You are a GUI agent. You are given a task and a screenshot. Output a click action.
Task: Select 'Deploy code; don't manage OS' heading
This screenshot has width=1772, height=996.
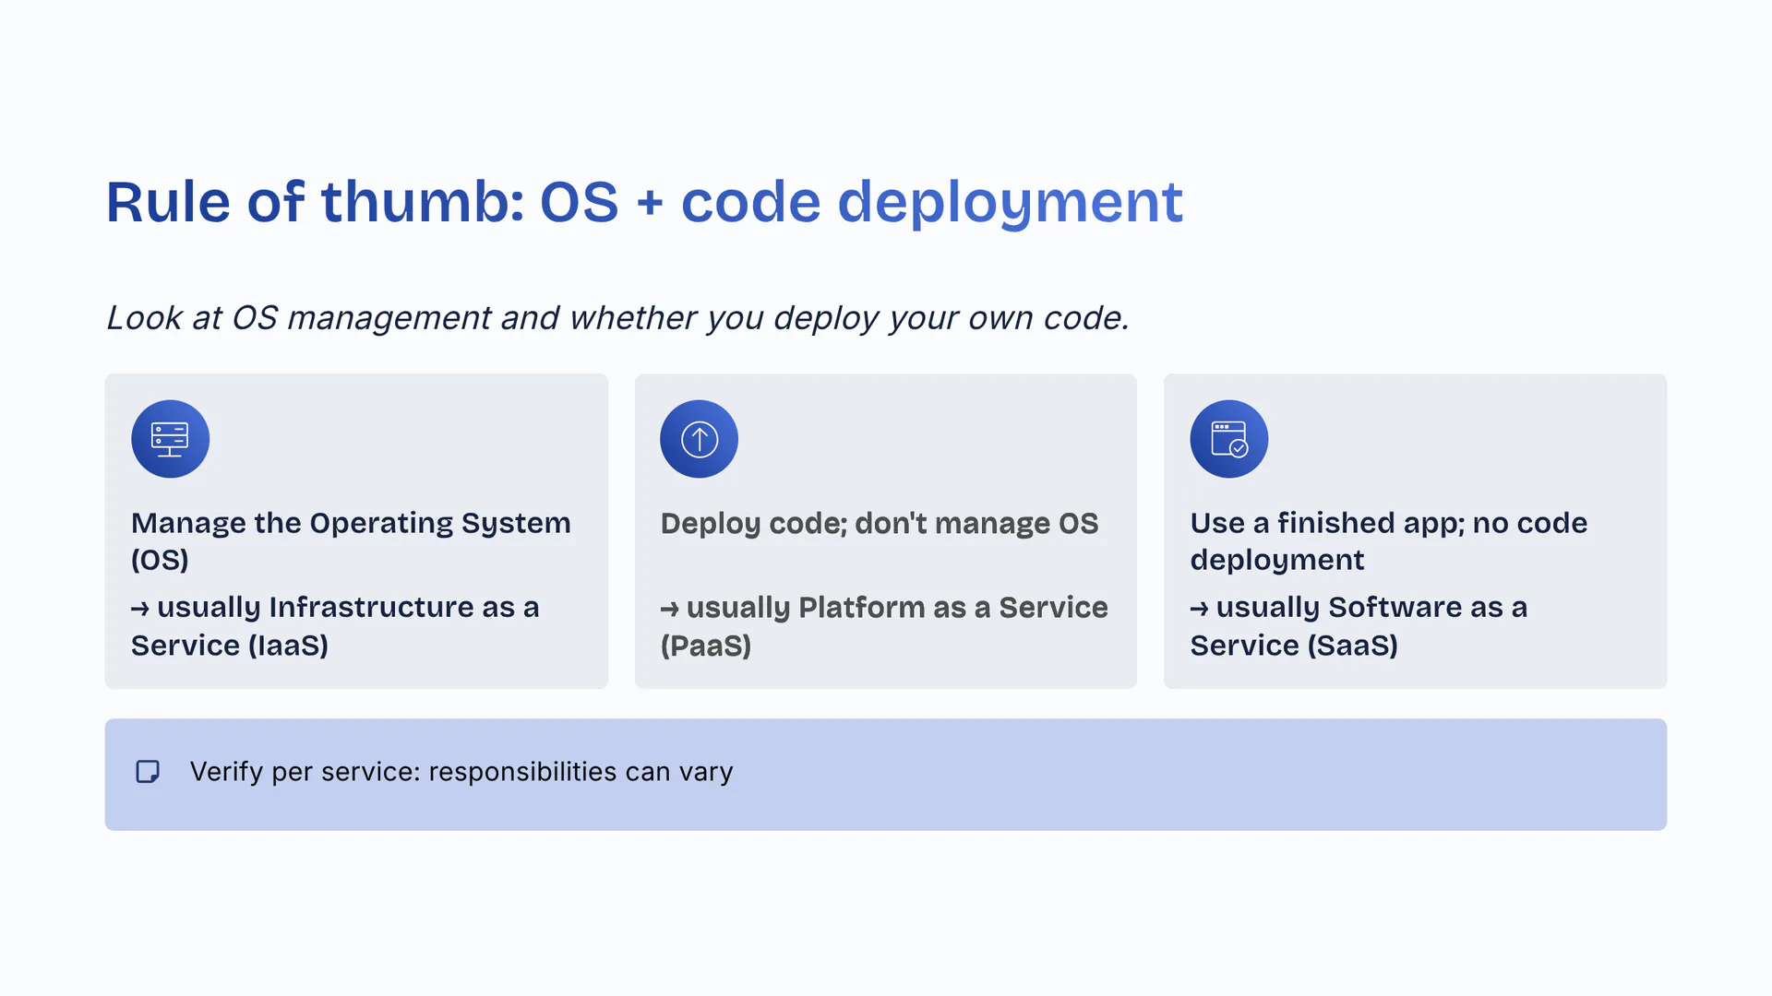879,524
